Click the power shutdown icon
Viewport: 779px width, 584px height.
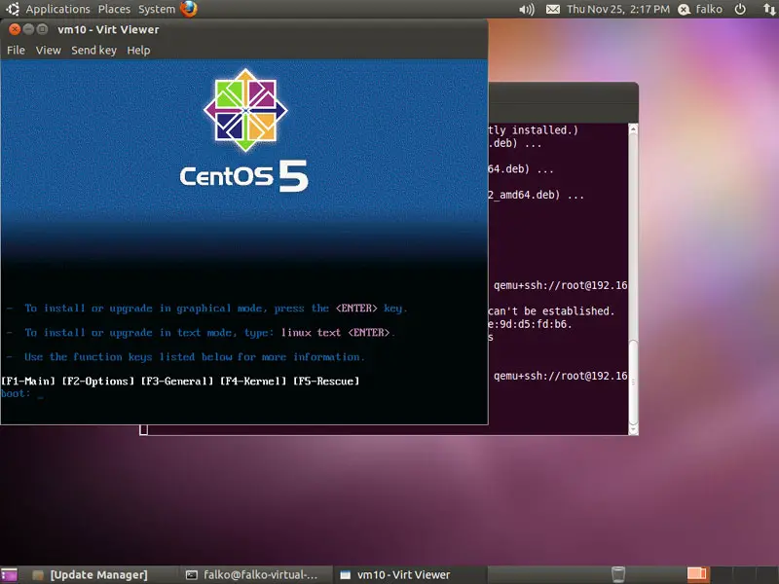[x=740, y=9]
